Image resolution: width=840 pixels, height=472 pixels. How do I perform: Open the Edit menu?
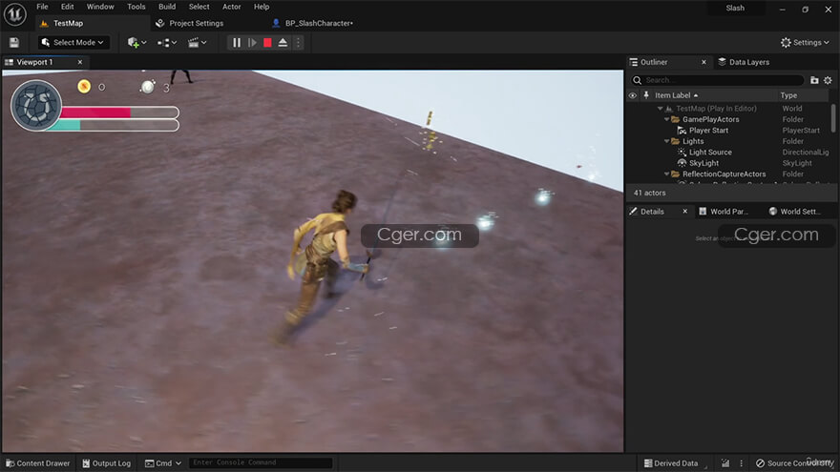click(x=67, y=7)
